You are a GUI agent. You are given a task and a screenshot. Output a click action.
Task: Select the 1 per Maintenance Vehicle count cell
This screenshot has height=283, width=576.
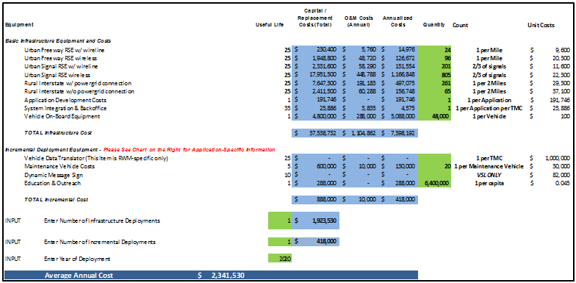tap(489, 166)
